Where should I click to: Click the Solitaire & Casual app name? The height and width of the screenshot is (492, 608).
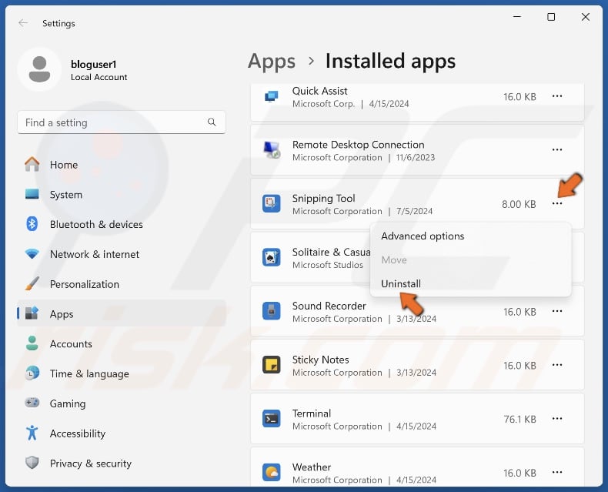coord(332,253)
